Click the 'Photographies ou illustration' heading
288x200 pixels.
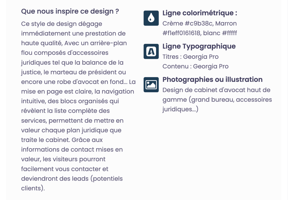(x=212, y=80)
